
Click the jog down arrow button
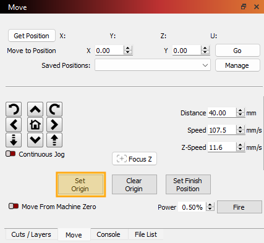pyautogui.click(x=35, y=140)
